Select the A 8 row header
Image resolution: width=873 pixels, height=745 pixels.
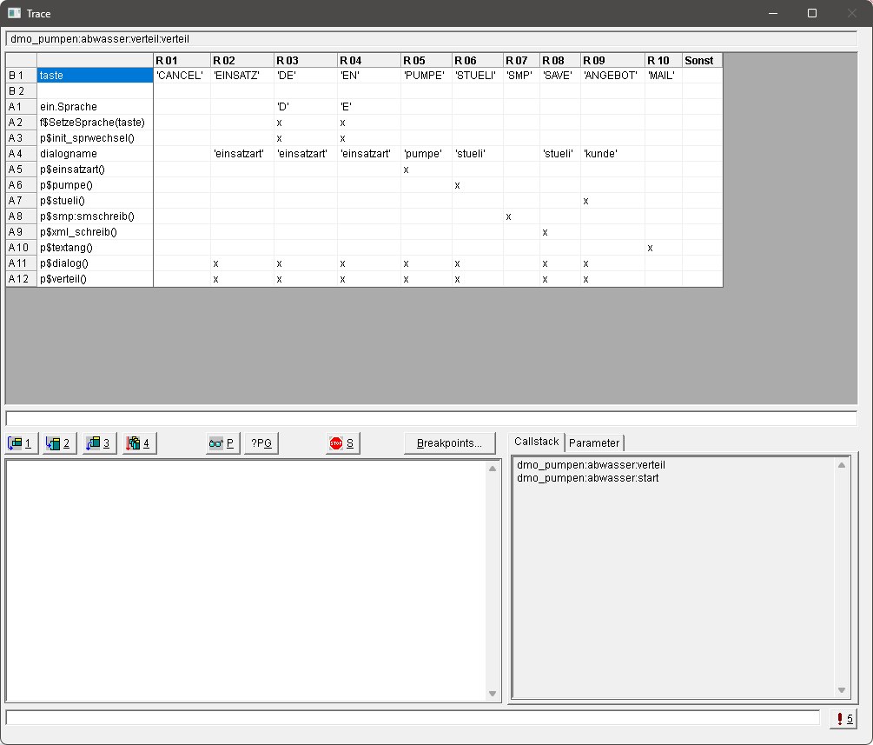[x=21, y=216]
